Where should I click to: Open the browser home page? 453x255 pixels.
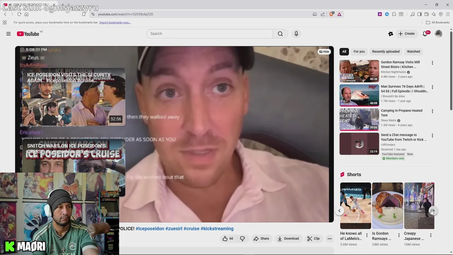26,14
